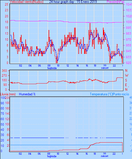Click the compass letter W

(x=127, y=75)
